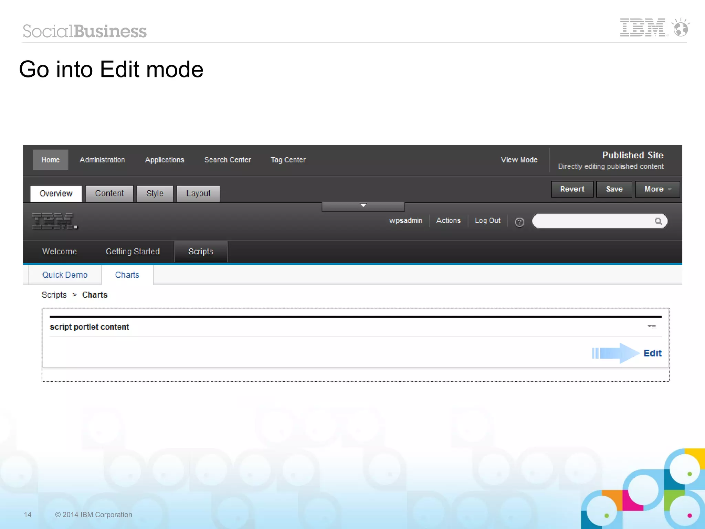Open the script portlet content menu icon
This screenshot has height=529, width=705.
[x=651, y=326]
